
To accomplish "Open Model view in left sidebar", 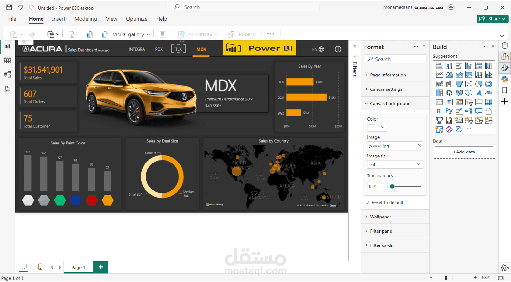I will pos(7,75).
